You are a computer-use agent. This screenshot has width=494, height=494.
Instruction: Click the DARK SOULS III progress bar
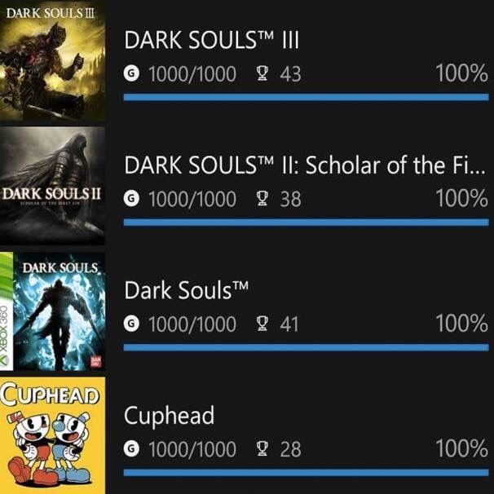tap(306, 97)
